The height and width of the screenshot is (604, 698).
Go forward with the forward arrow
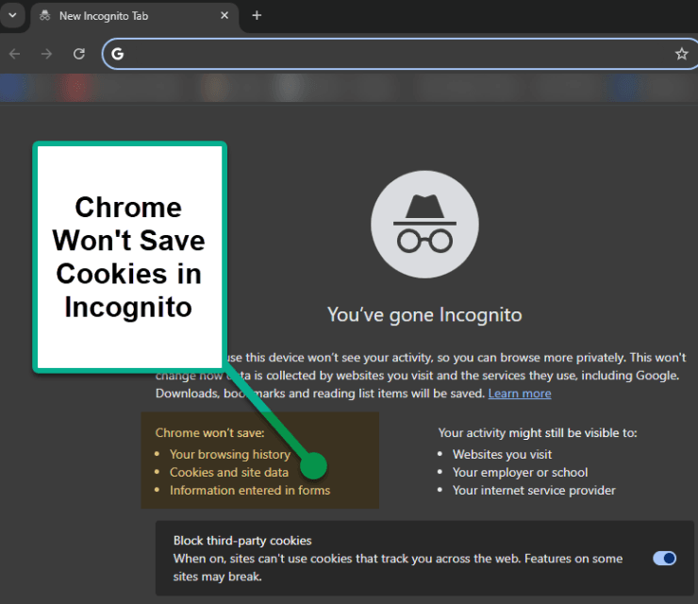click(46, 54)
